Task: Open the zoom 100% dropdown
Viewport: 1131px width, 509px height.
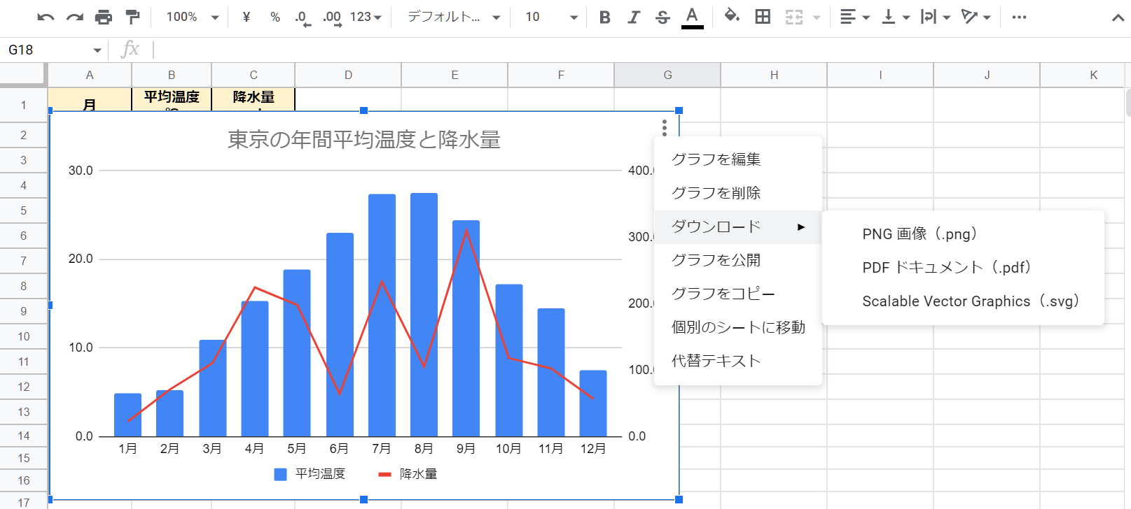Action: click(193, 17)
